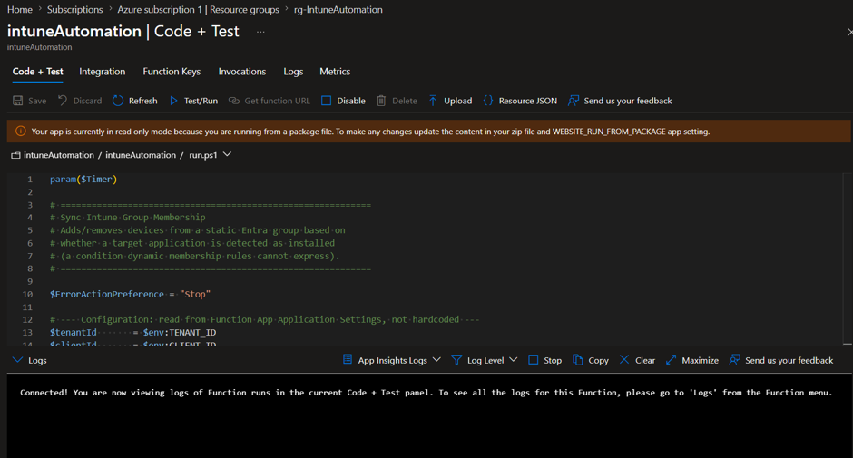Viewport: 853px width, 458px height.
Task: Click the $tenantId code line
Action: click(132, 332)
